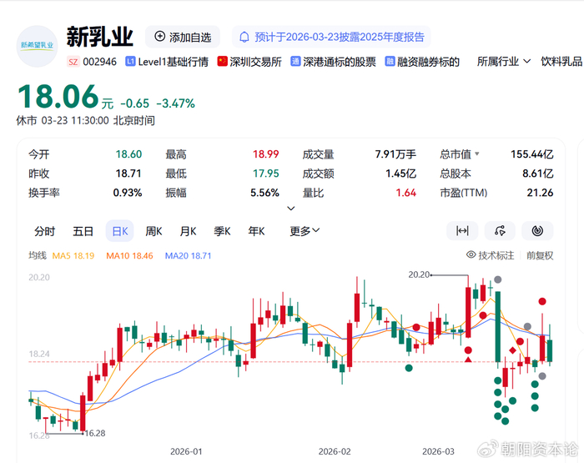This screenshot has width=584, height=463.
Task: Switch to the 月K chart tab
Action: (188, 231)
